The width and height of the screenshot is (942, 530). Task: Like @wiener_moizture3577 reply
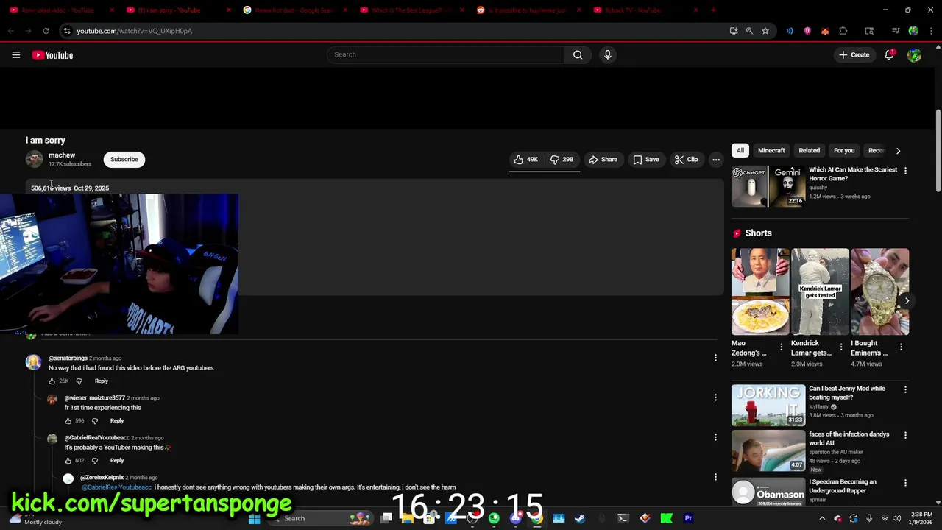[68, 421]
